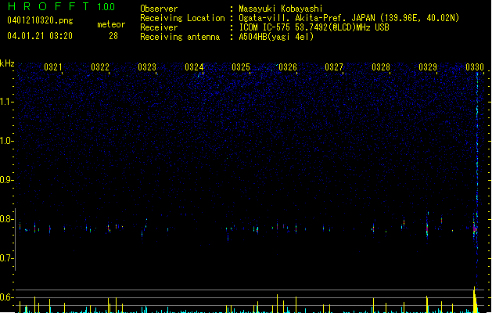The height and width of the screenshot is (313, 492).
Task: Click the meteor echo near 0329
Action: click(427, 228)
